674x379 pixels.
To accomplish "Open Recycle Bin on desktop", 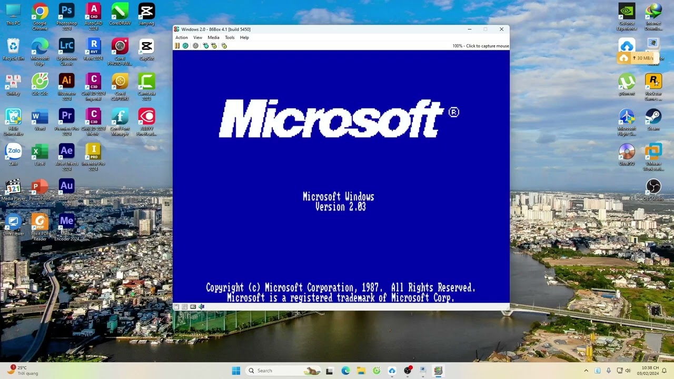I will tap(13, 49).
